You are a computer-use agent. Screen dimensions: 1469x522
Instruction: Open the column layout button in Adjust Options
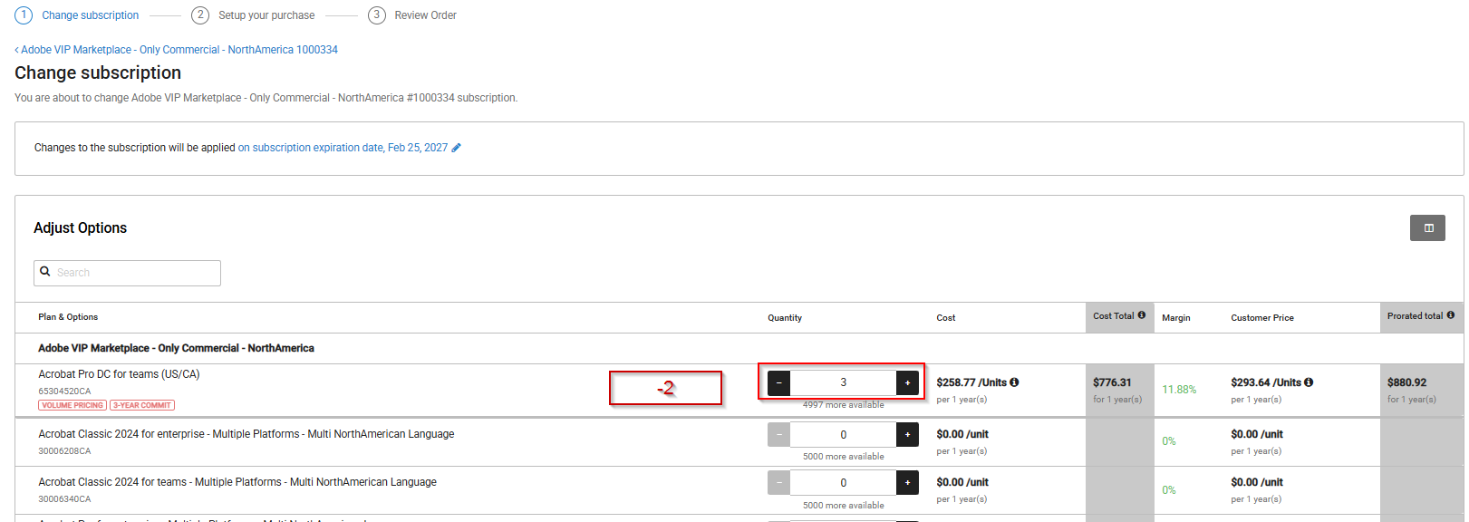coord(1427,227)
